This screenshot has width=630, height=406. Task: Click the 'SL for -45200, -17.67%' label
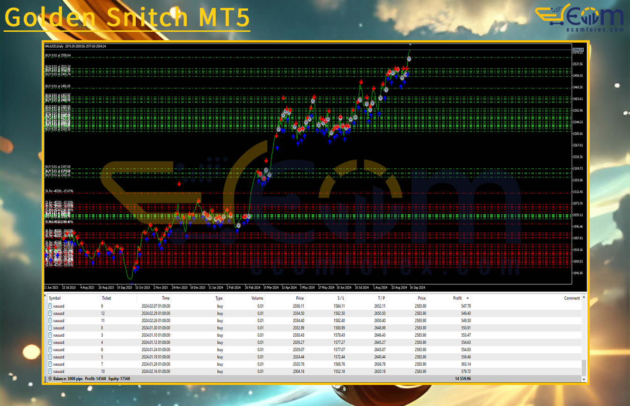59,191
